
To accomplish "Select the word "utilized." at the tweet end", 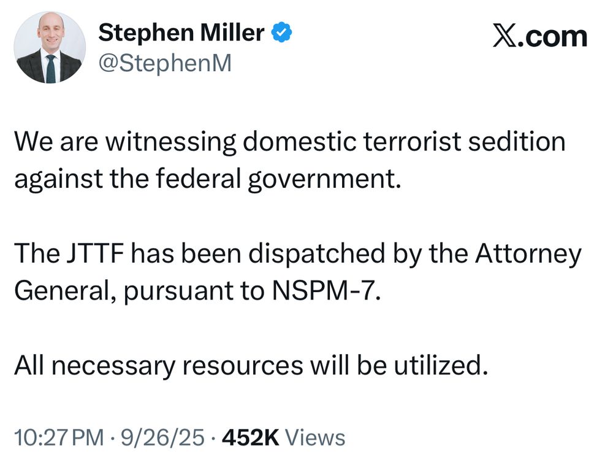I will click(x=441, y=365).
